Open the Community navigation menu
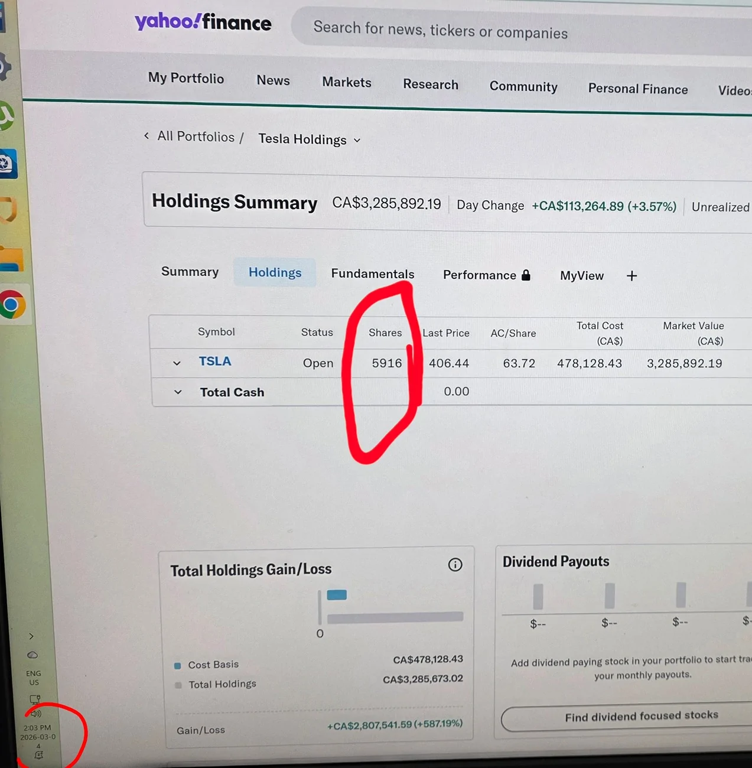The height and width of the screenshot is (768, 752). point(523,86)
